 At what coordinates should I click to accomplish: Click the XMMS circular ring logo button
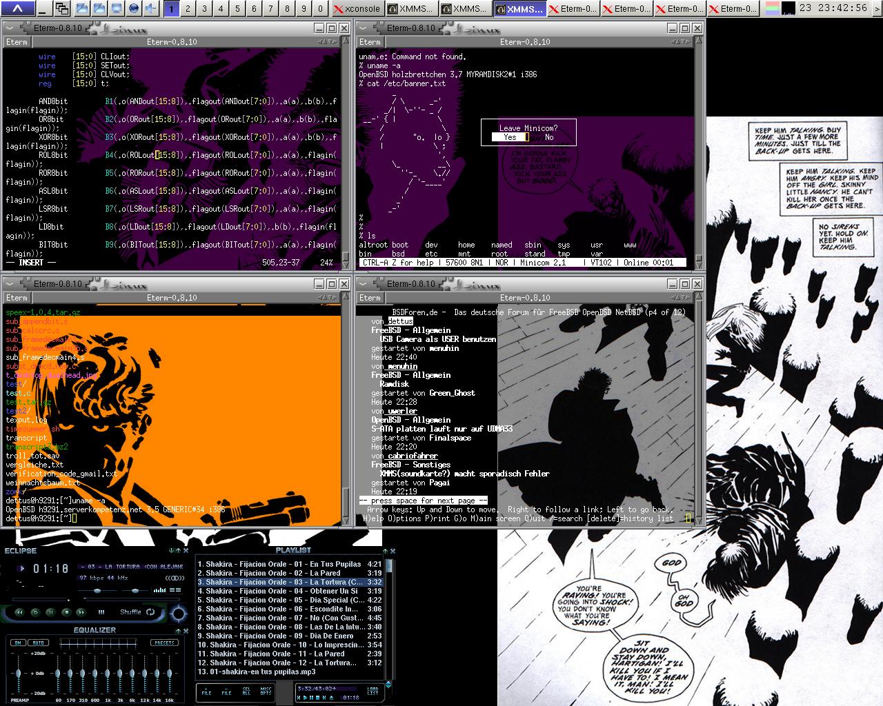pyautogui.click(x=179, y=614)
